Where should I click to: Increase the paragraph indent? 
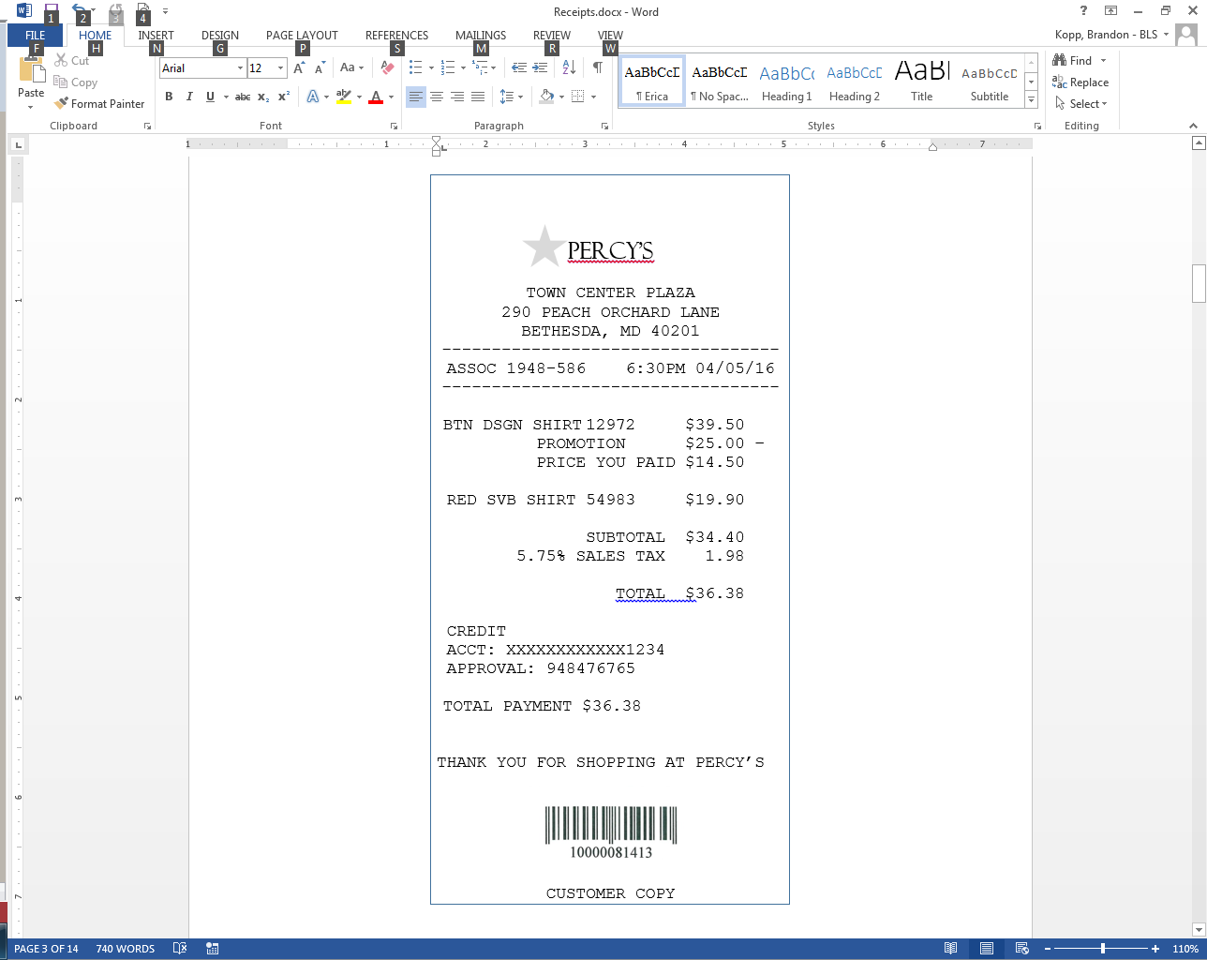click(540, 67)
